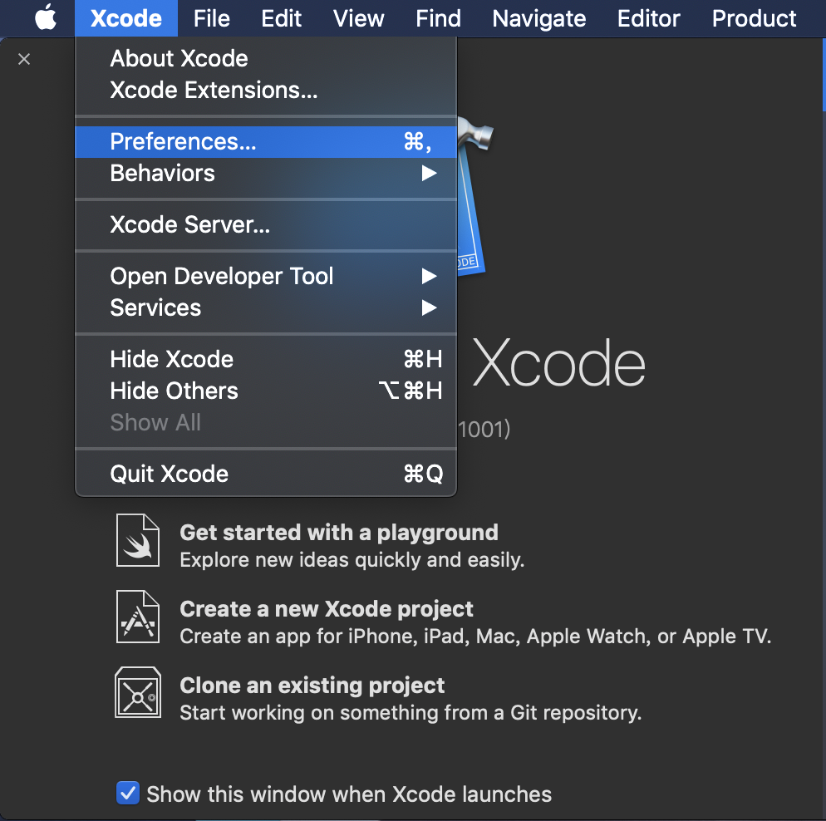
Task: Close the Welcome to Xcode window
Action: point(24,59)
